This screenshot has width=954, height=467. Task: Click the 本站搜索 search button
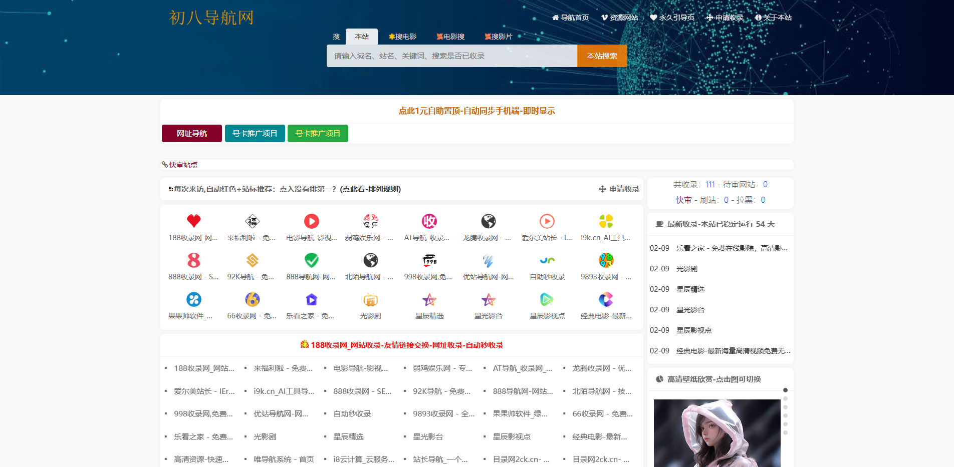[x=602, y=56]
